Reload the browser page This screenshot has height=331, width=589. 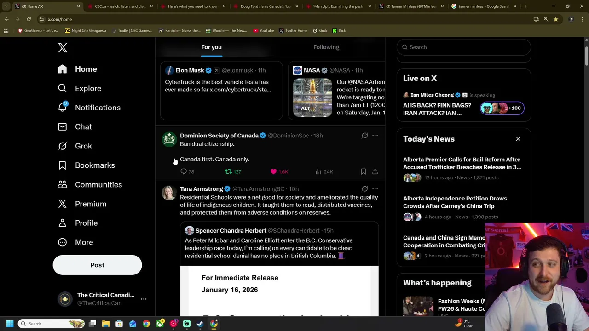[29, 19]
